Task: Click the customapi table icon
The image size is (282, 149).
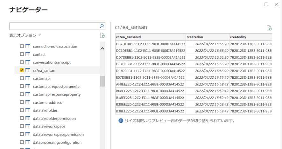Action: [28, 78]
